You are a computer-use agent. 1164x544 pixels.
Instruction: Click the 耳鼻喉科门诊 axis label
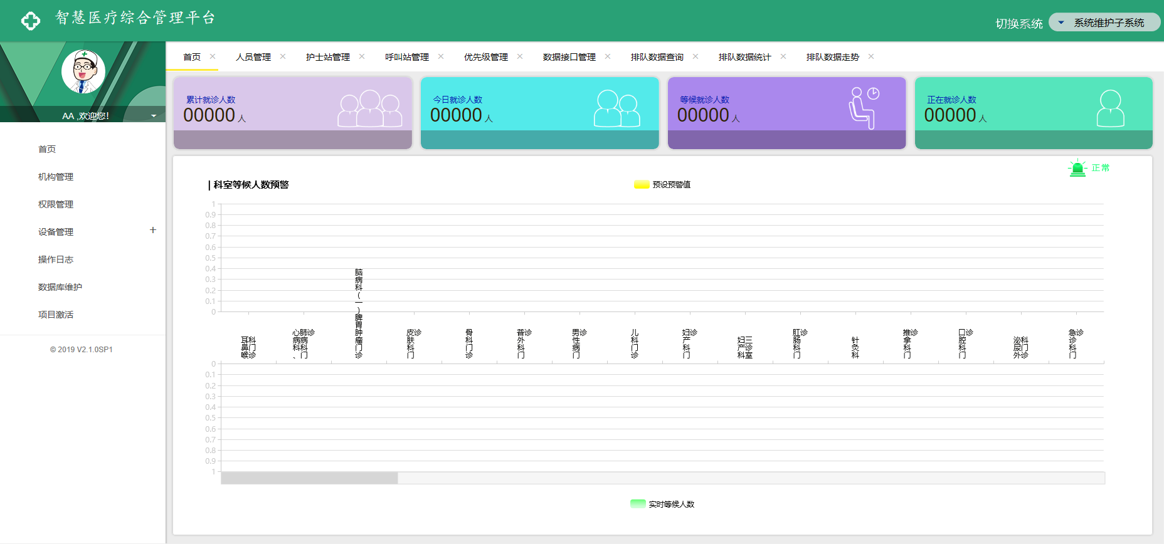pyautogui.click(x=248, y=347)
